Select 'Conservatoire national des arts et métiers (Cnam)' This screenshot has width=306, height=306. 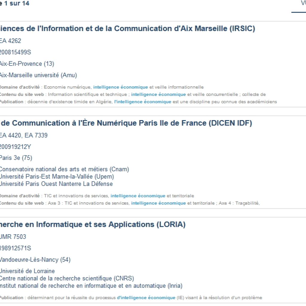[x=65, y=169]
